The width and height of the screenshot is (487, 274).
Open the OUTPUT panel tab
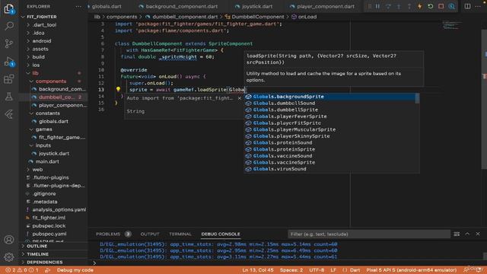(x=150, y=234)
